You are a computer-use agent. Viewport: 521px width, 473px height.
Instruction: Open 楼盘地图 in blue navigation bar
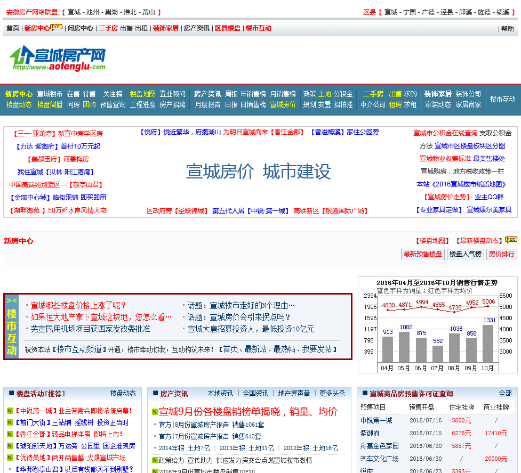pyautogui.click(x=142, y=94)
